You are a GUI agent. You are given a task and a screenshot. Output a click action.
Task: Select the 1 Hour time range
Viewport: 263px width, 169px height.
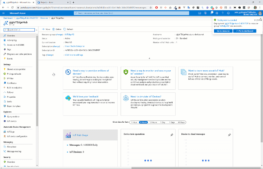pos(134,122)
